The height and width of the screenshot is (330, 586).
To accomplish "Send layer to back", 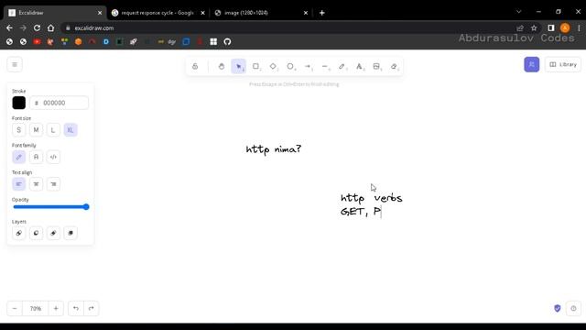I will click(x=18, y=233).
